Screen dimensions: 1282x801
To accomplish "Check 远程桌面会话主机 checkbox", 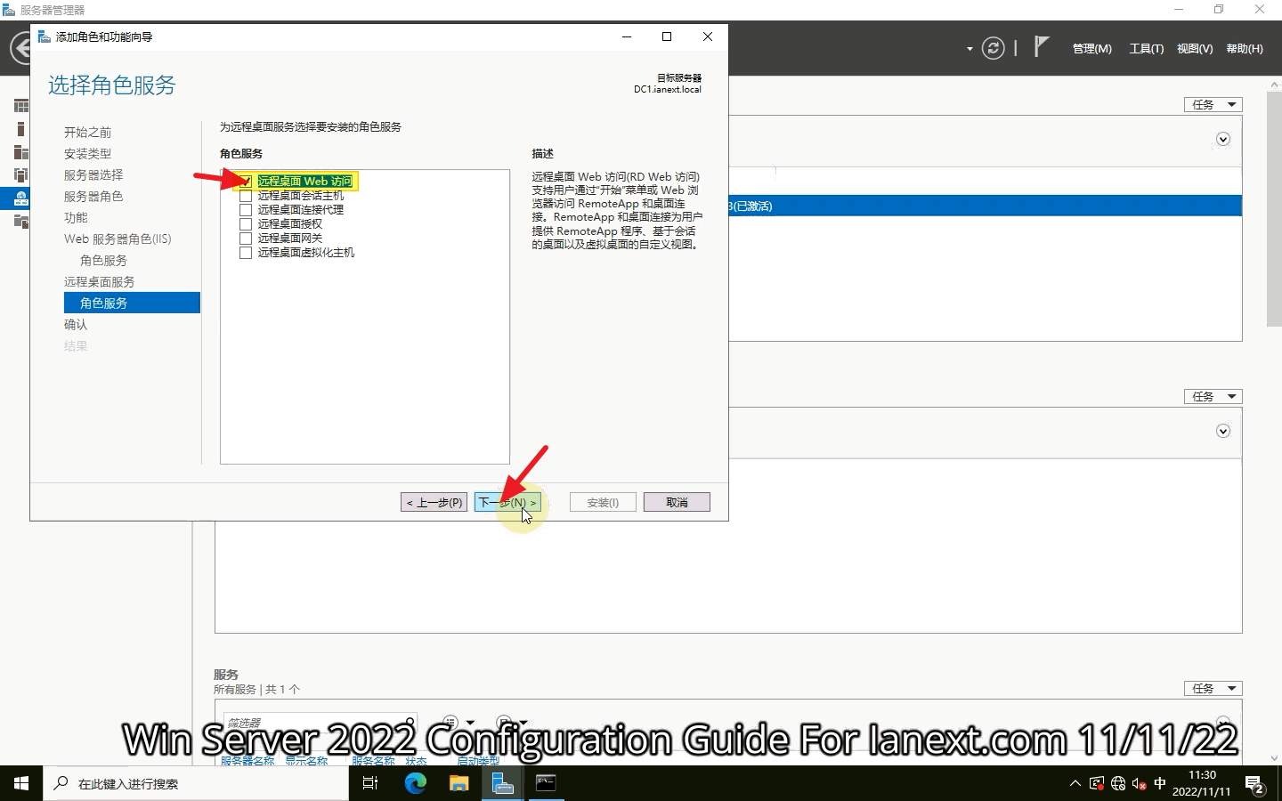I will point(246,195).
